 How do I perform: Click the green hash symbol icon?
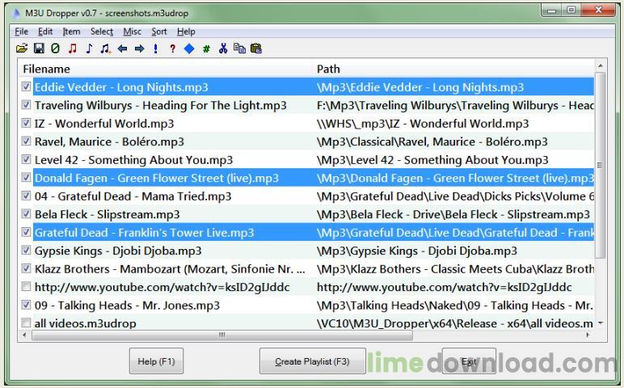[x=206, y=48]
